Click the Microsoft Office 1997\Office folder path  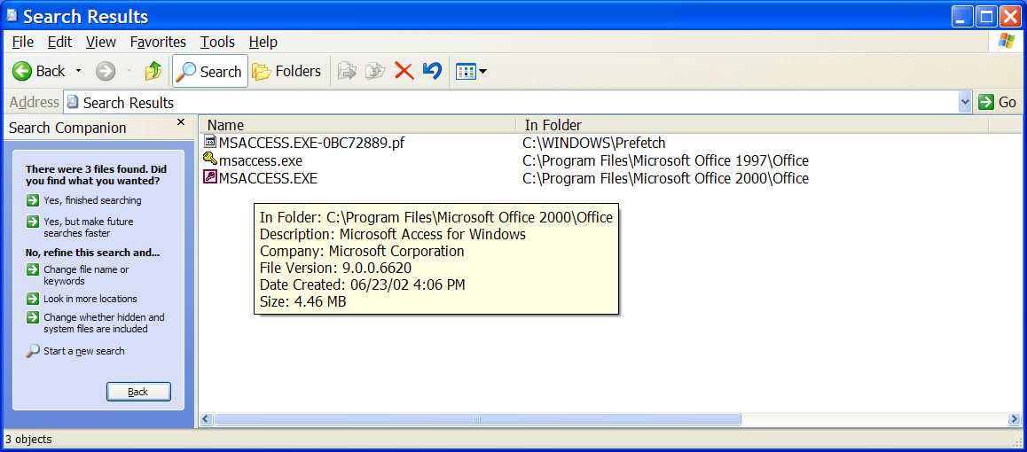click(x=665, y=160)
